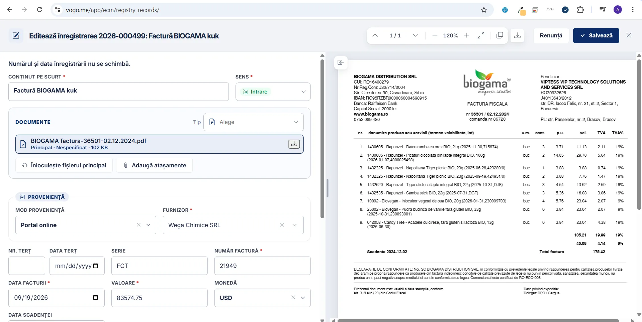
Task: Click the Renunță button
Action: 551,35
